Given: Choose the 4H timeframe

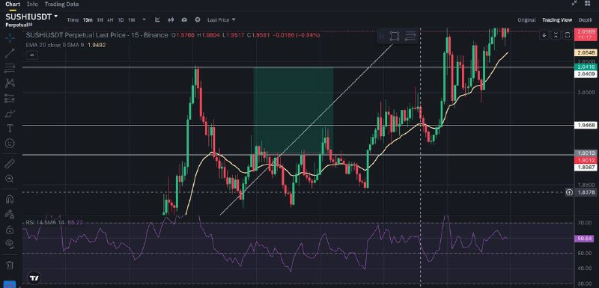Looking at the screenshot, I should click(x=110, y=20).
